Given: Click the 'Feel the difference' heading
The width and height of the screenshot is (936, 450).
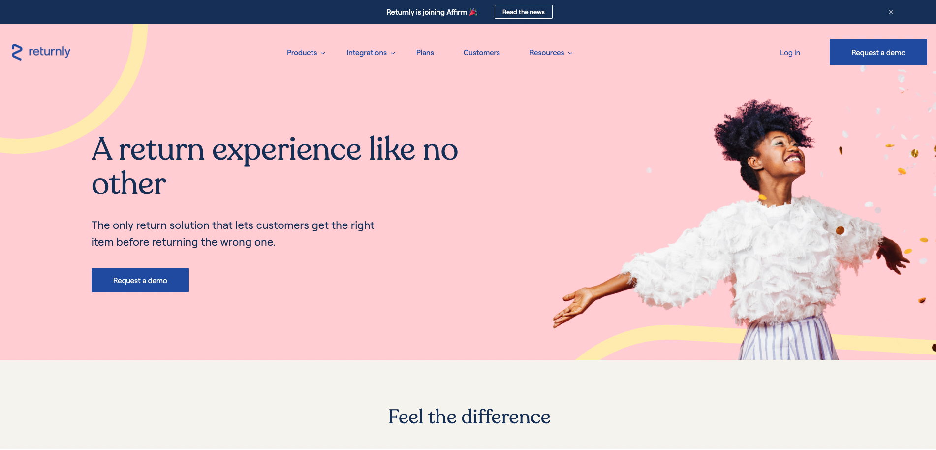Looking at the screenshot, I should point(469,417).
